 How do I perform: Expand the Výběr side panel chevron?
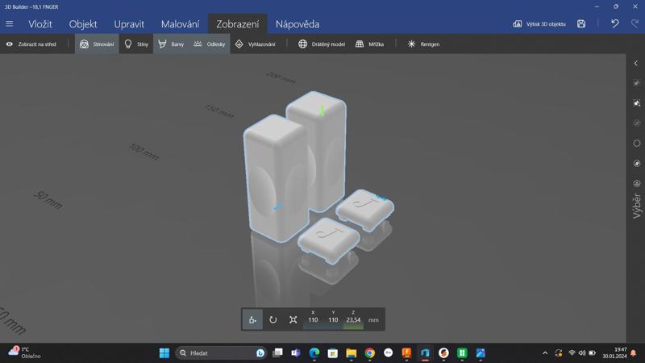pos(636,64)
